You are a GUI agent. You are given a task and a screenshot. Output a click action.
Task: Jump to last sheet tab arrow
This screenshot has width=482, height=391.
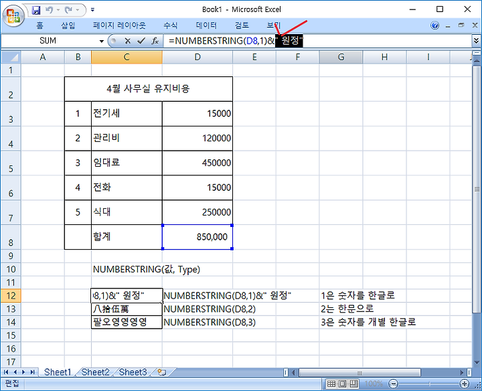point(32,372)
